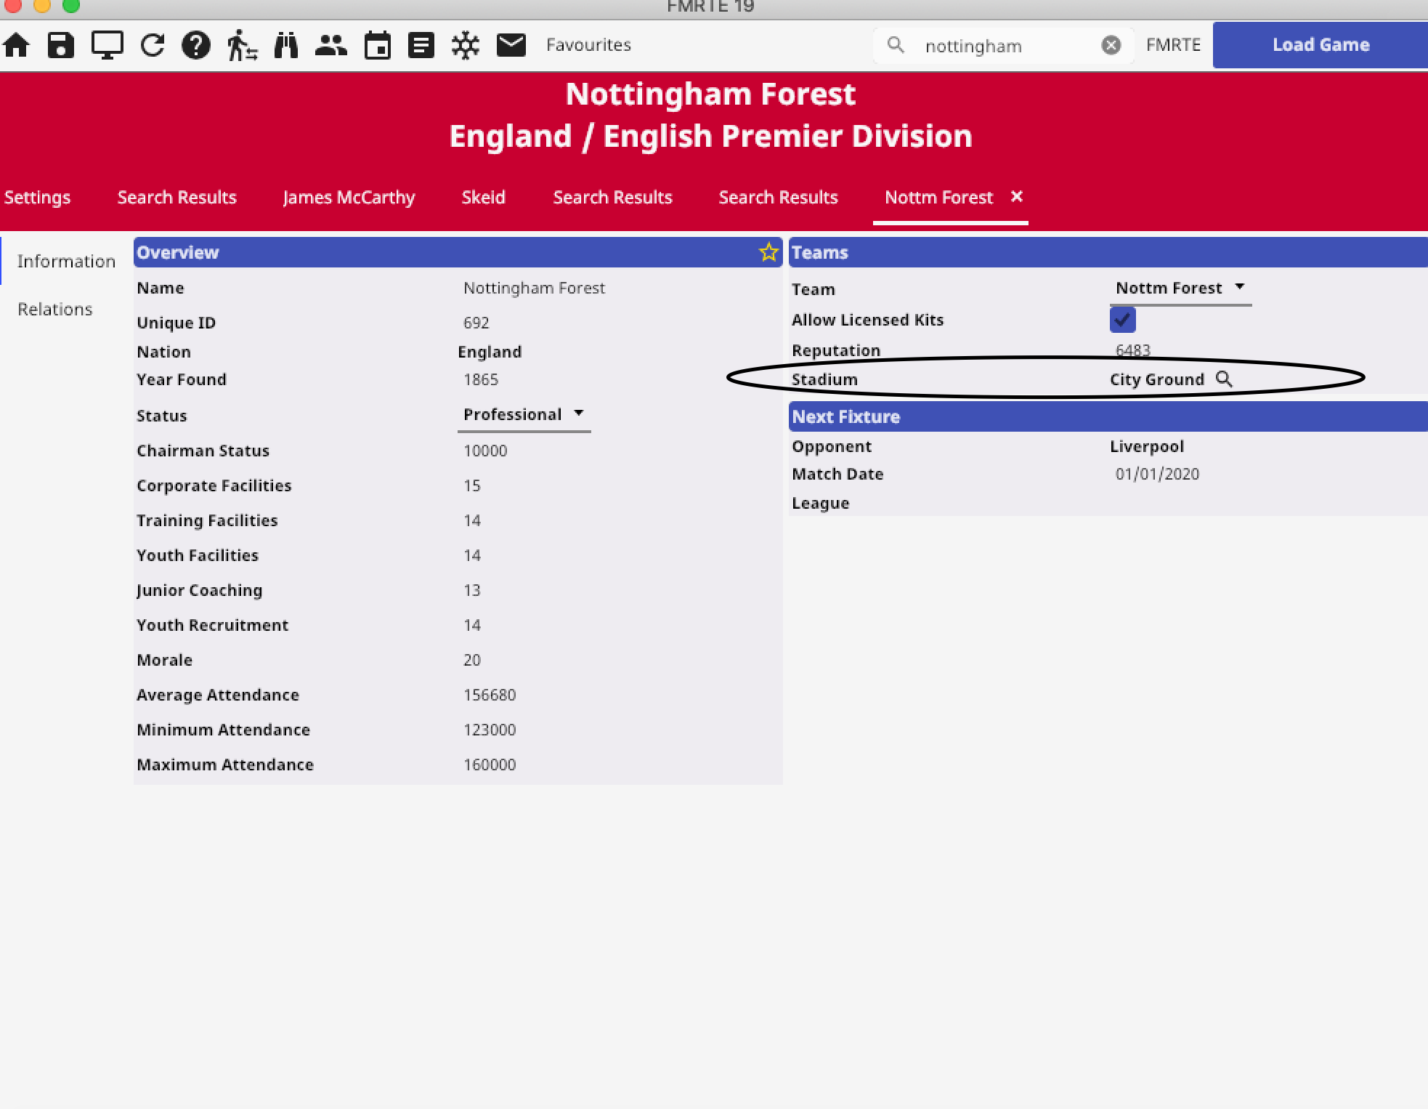This screenshot has width=1428, height=1109.
Task: Open the Status Professional dropdown
Action: click(524, 414)
